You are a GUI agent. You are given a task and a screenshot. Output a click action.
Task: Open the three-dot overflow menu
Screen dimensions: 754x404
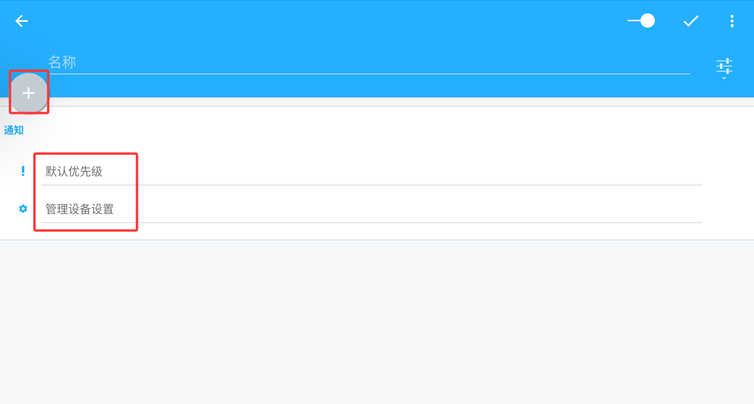tap(732, 21)
